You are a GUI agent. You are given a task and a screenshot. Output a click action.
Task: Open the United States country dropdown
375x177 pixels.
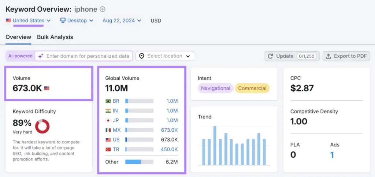click(28, 20)
